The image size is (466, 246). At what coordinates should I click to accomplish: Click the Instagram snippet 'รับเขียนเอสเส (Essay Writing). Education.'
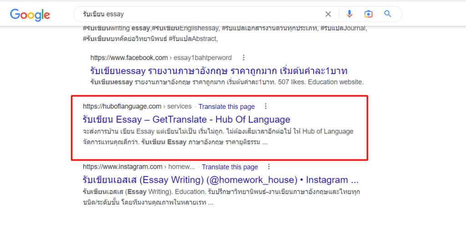(222, 197)
